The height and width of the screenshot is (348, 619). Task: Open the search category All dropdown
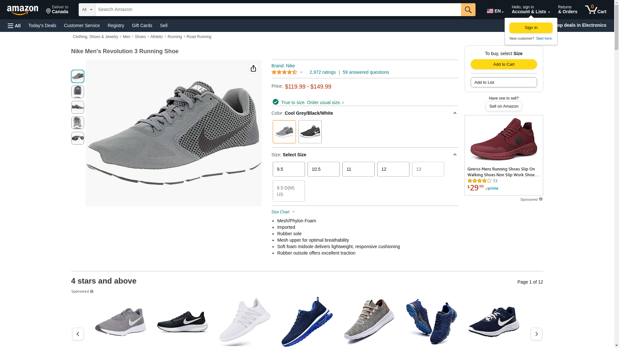point(87,10)
